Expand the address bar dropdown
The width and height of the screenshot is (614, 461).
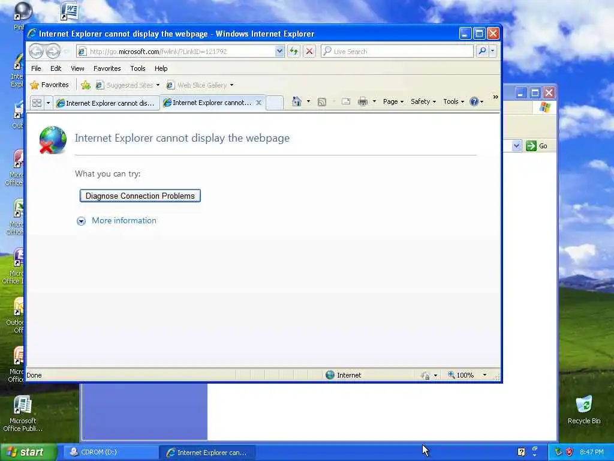279,51
